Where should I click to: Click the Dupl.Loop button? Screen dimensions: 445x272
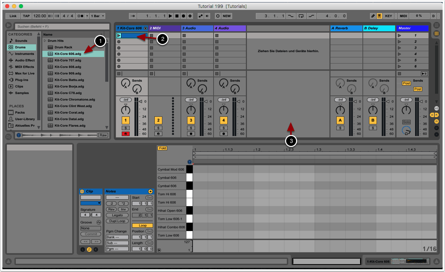(117, 221)
